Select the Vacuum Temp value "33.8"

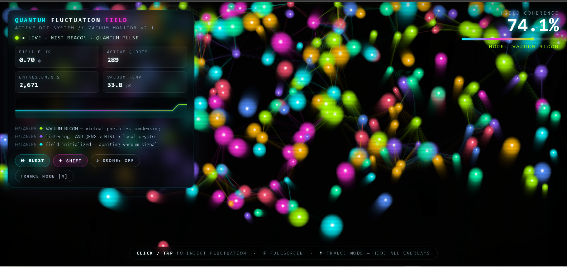[x=115, y=85]
